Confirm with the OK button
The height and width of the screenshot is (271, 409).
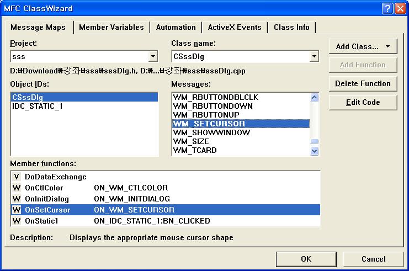coord(306,259)
